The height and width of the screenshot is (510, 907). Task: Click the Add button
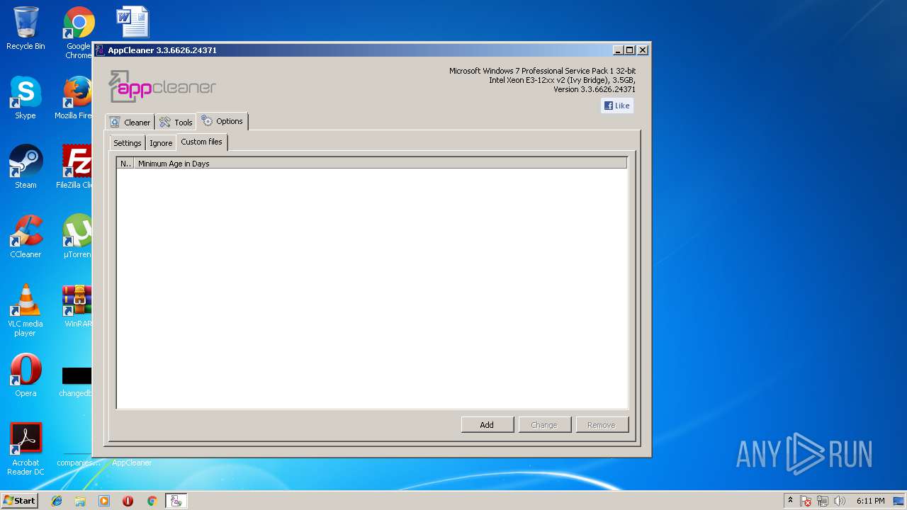(487, 425)
